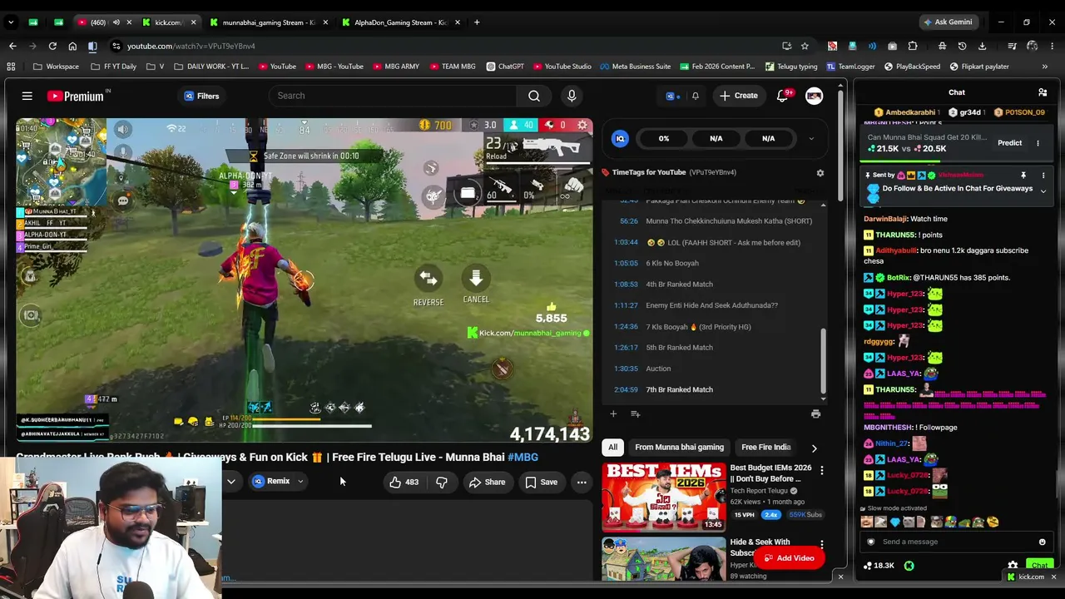Save the video to a playlist
This screenshot has height=599, width=1065.
[541, 482]
